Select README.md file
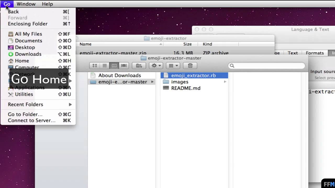The image size is (335, 188). 194,88
